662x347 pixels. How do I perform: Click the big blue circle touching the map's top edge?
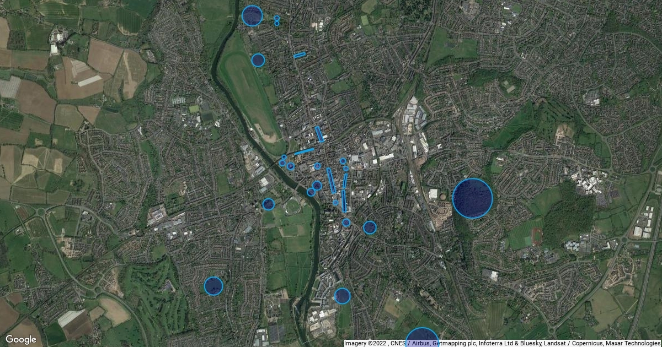click(252, 15)
